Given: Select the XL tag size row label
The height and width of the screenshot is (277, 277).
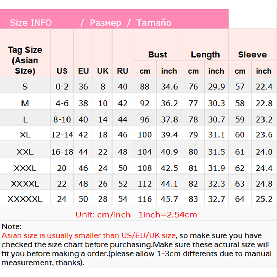Looking at the screenshot, I should [x=25, y=135].
